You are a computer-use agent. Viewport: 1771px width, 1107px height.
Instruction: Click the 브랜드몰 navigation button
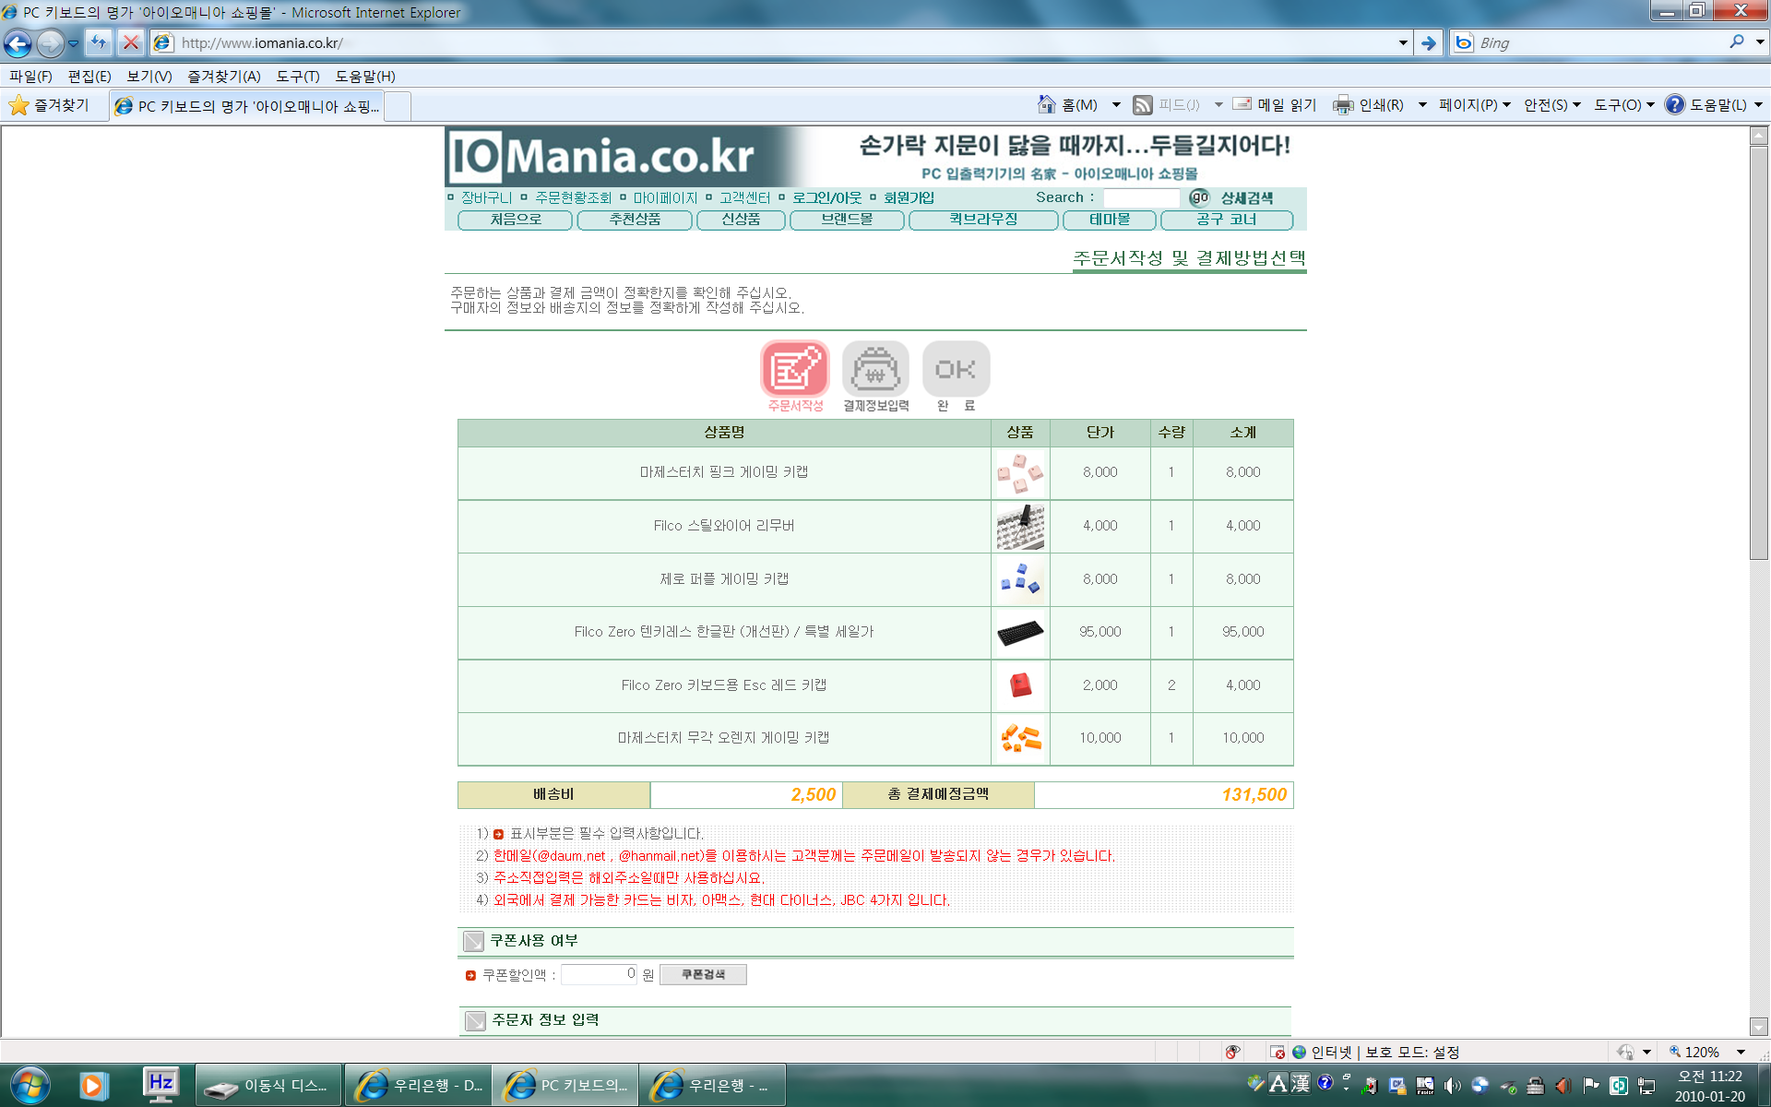click(x=847, y=220)
